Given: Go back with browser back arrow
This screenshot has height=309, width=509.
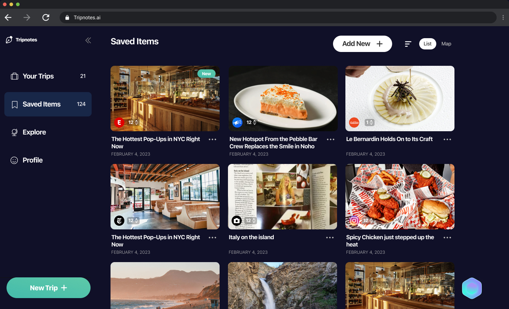Looking at the screenshot, I should coord(8,17).
